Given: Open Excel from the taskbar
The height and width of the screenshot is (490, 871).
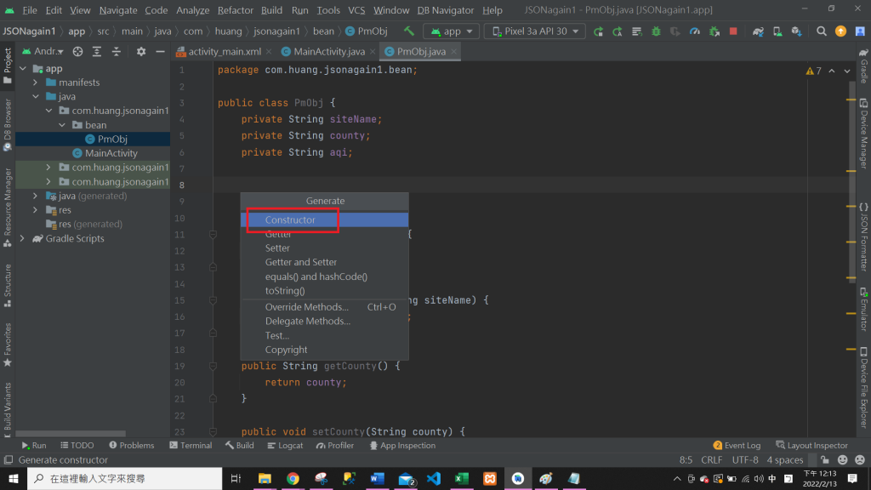Looking at the screenshot, I should tap(462, 478).
